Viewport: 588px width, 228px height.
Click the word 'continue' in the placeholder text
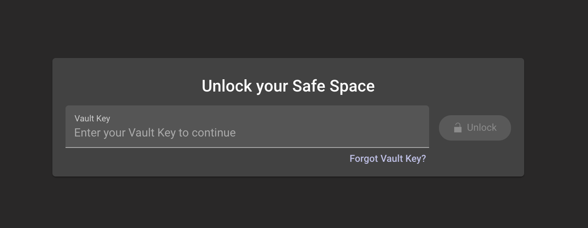pyautogui.click(x=214, y=133)
